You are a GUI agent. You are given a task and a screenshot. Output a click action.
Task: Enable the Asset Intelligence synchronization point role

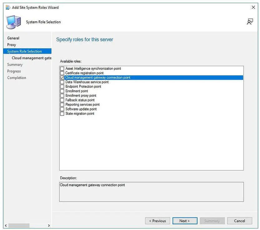[x=62, y=68]
